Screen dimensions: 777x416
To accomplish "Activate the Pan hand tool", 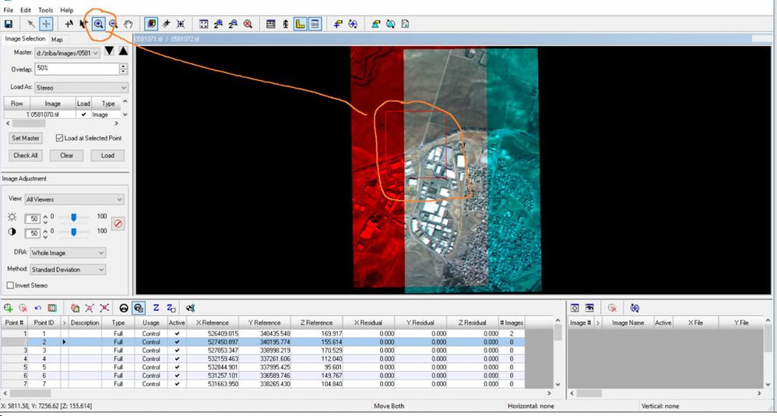I will [x=128, y=24].
